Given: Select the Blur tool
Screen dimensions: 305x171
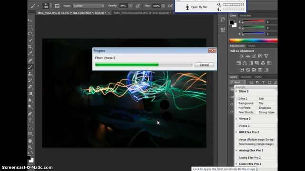Looking at the screenshot, I should pos(30,100).
